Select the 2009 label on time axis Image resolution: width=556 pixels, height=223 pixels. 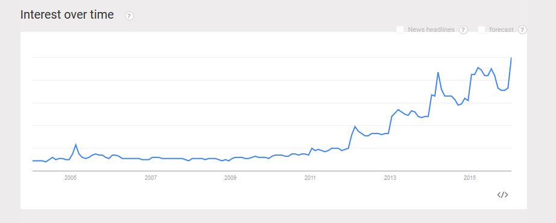click(x=230, y=178)
